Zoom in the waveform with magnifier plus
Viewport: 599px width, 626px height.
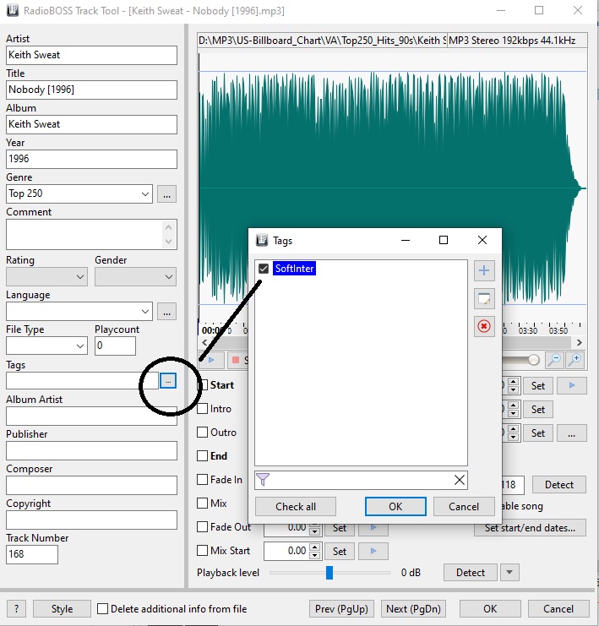[575, 360]
